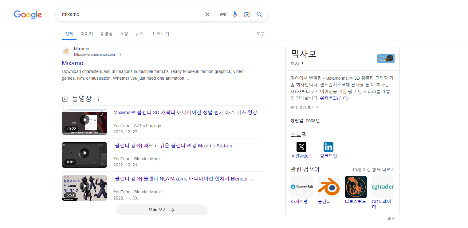The width and height of the screenshot is (468, 228).
Task: Click the CG트레이더 label
Action: [x=382, y=204]
